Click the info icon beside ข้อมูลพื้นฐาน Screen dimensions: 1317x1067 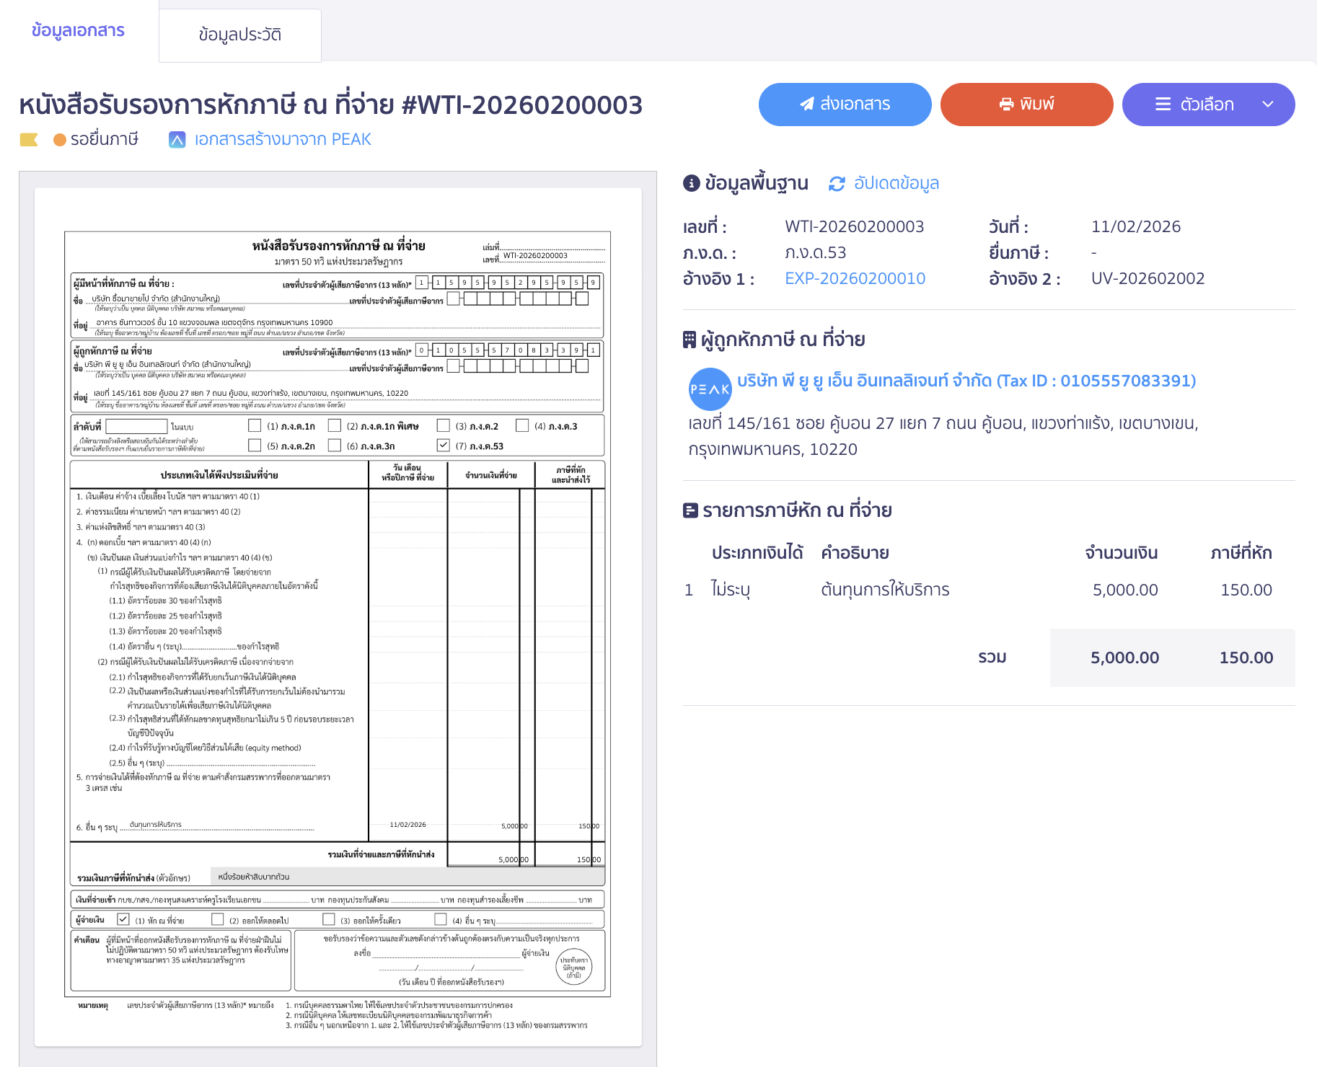[691, 183]
